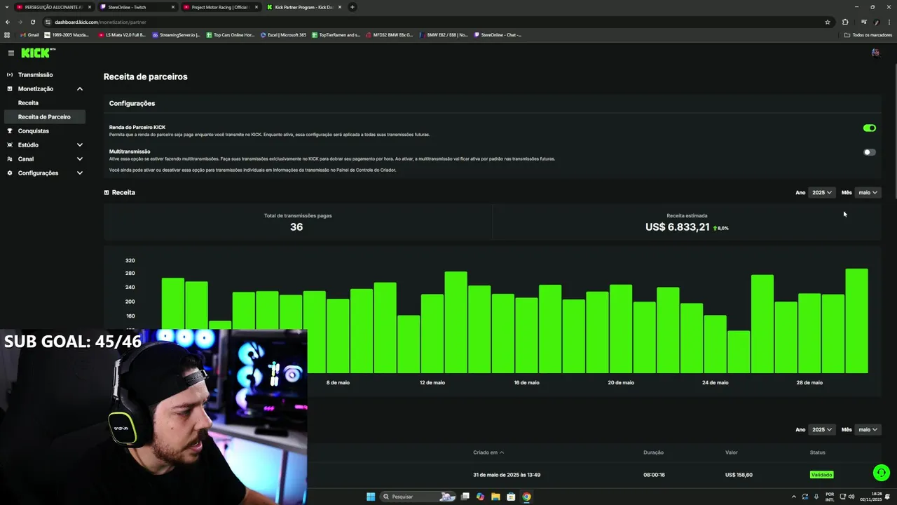Bookmark this page with star icon
897x505 pixels.
point(828,22)
